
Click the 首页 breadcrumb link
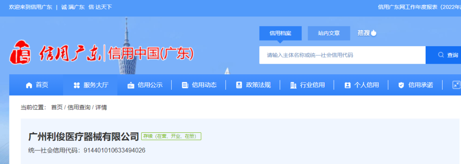57,108
